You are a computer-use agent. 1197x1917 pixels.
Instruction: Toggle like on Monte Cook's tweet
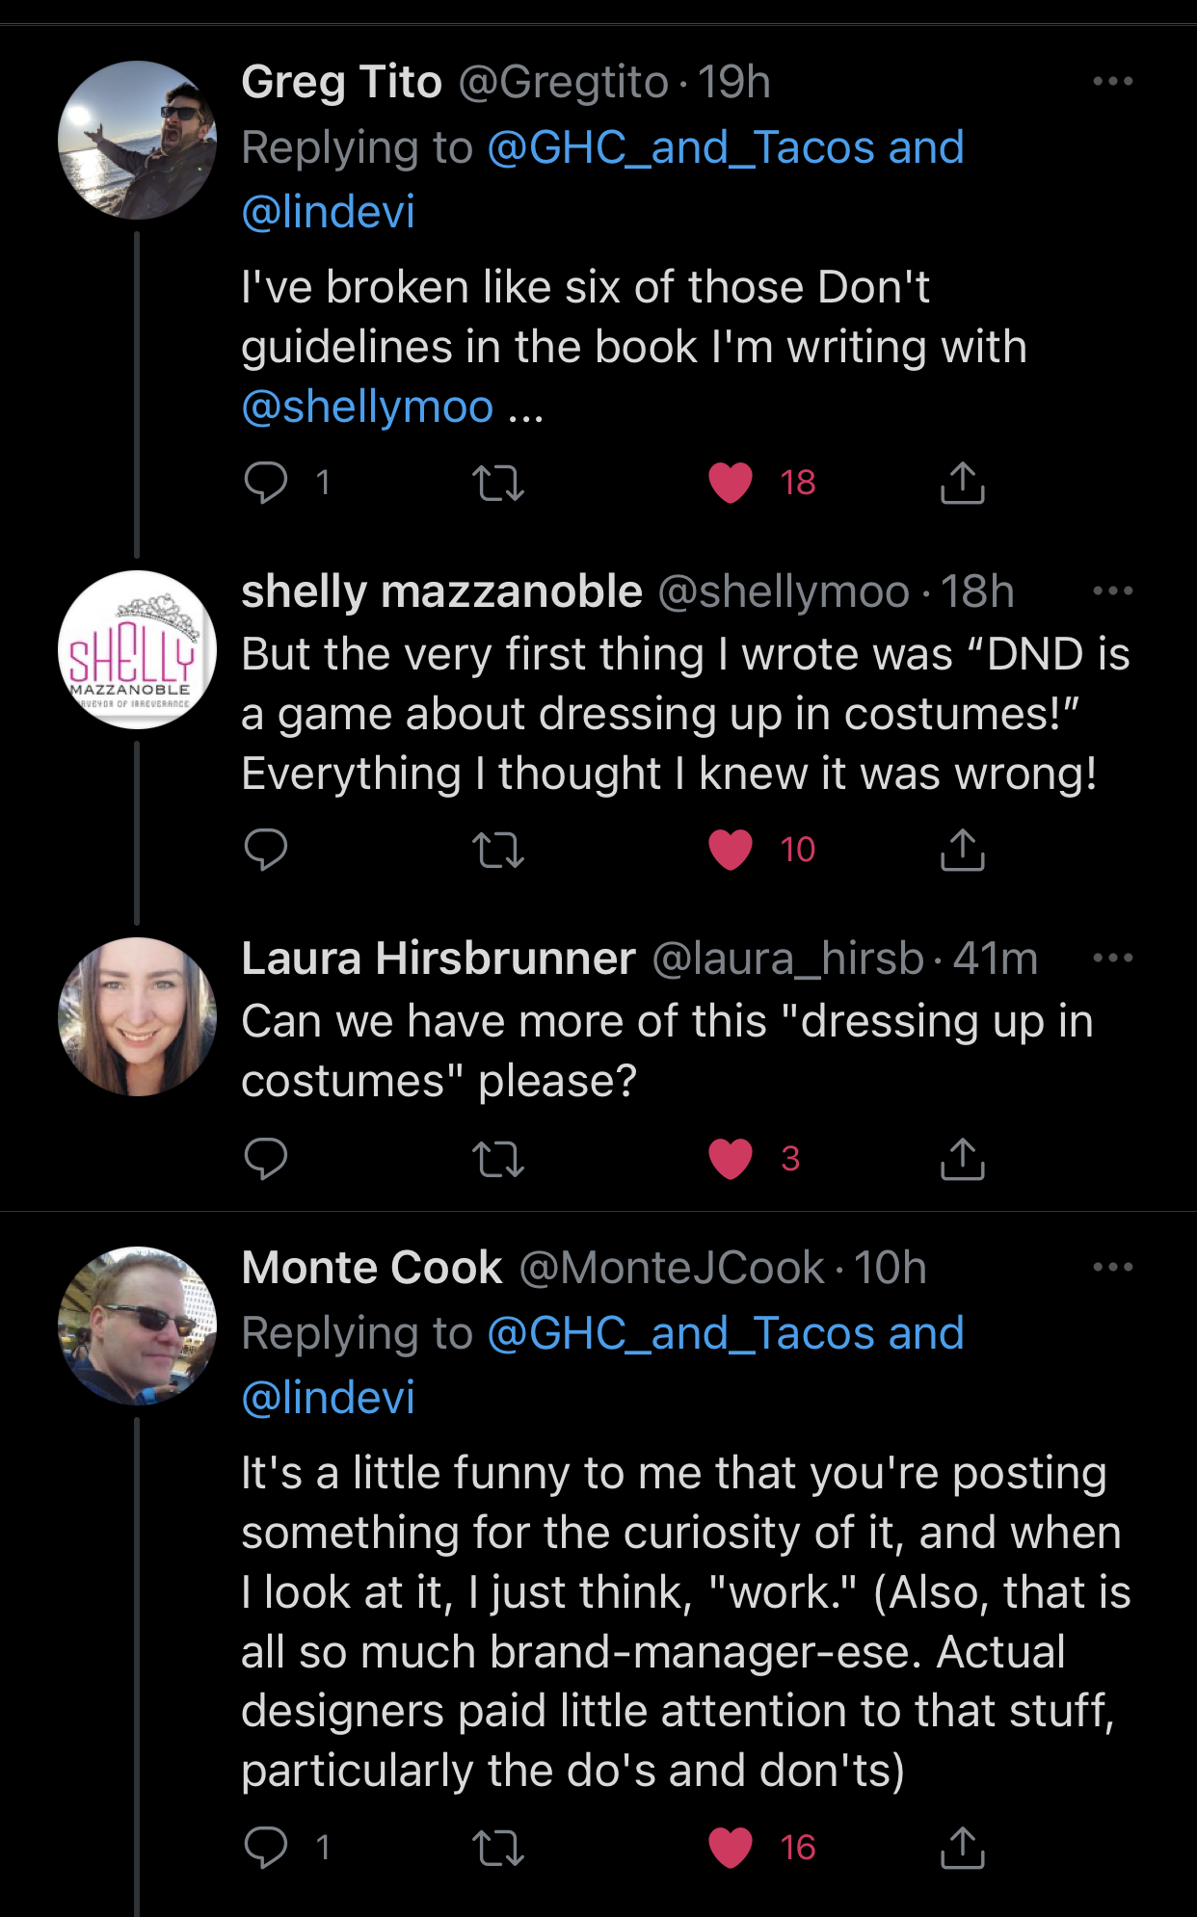coord(731,1848)
